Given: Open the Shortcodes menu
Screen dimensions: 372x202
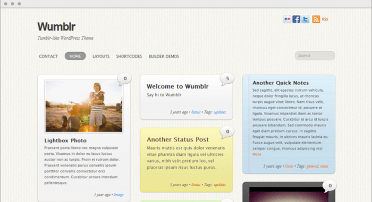Looking at the screenshot, I should [129, 56].
